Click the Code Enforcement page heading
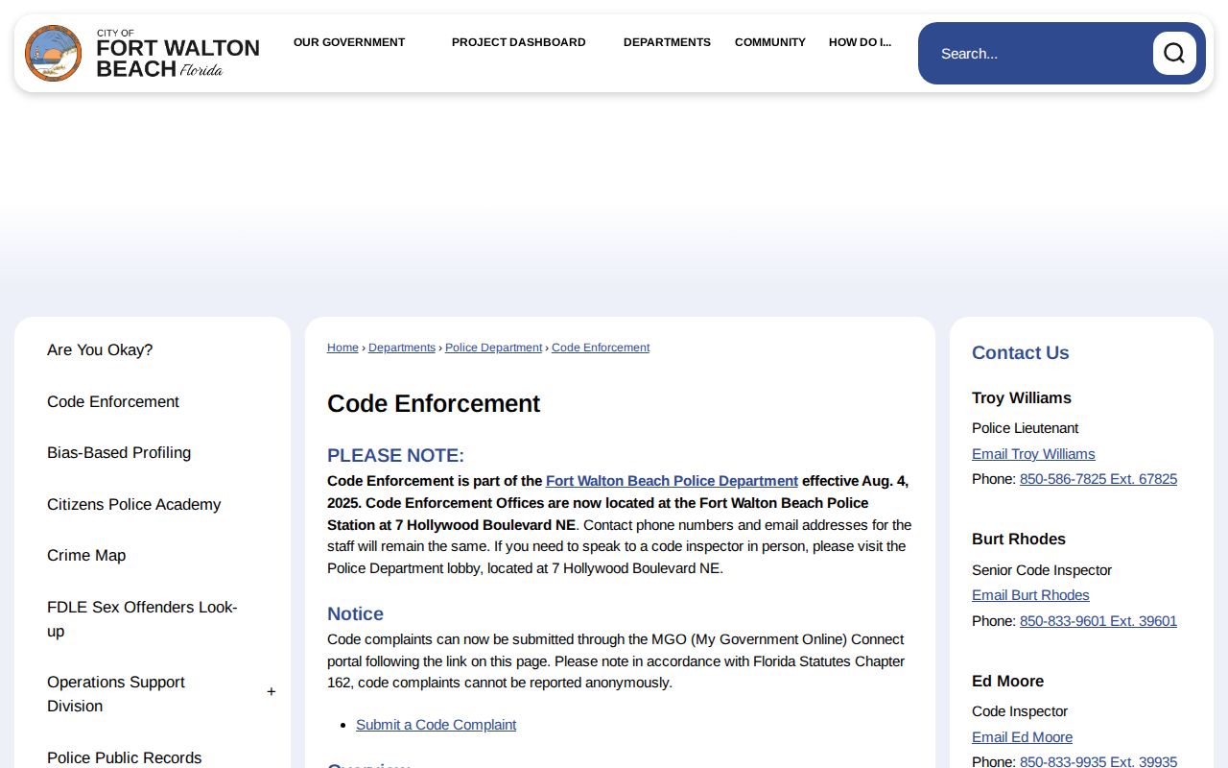Screen dimensions: 1228x768 pos(434,404)
